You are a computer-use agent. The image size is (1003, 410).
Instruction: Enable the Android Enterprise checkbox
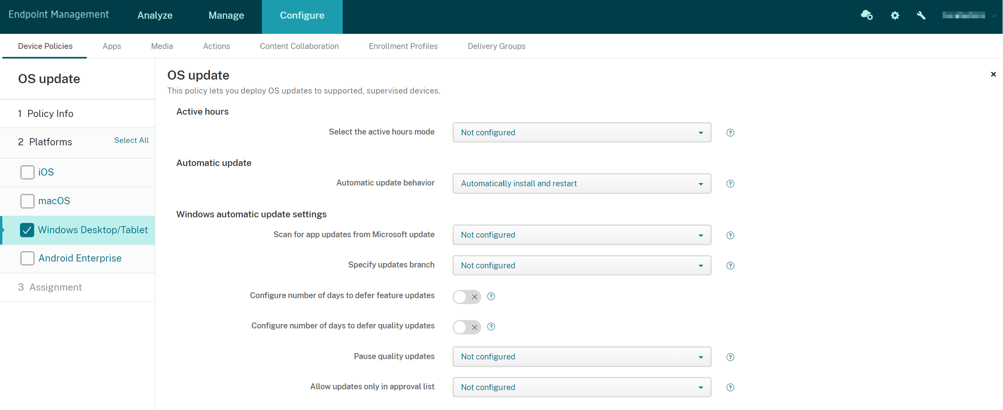(27, 258)
